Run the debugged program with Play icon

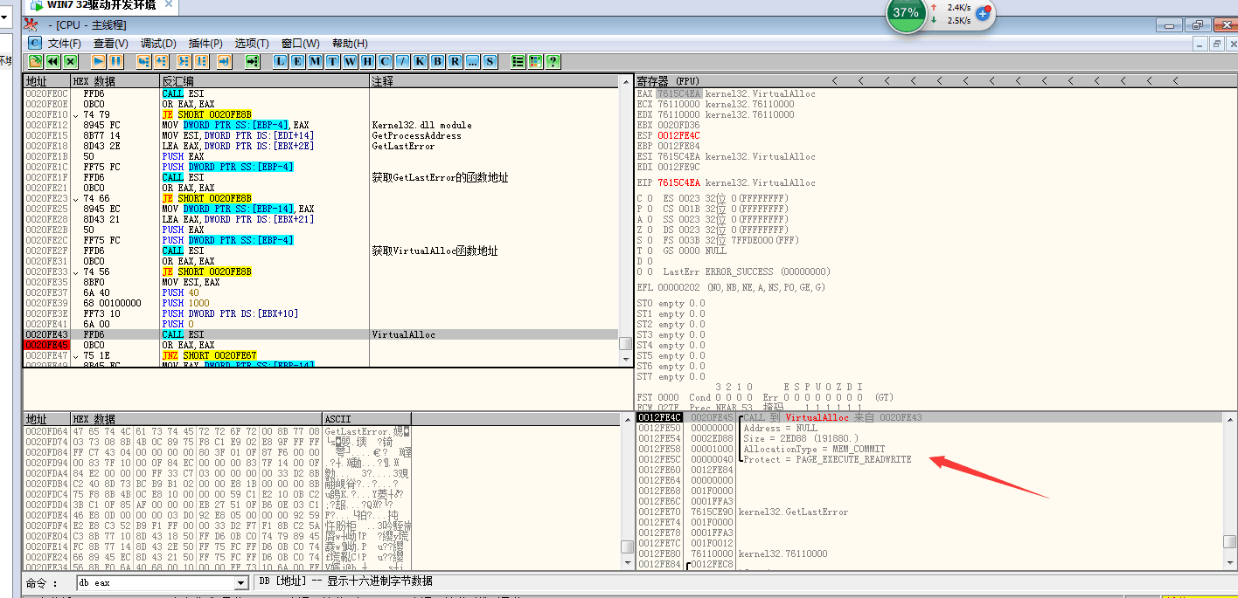(x=99, y=61)
